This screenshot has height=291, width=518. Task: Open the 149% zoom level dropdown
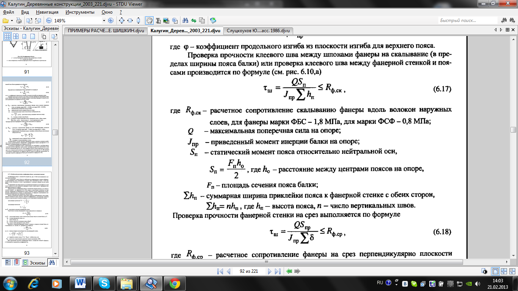(104, 20)
